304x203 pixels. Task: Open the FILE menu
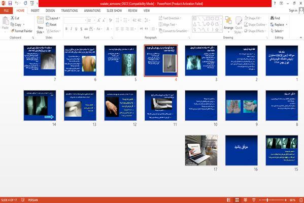click(x=6, y=11)
